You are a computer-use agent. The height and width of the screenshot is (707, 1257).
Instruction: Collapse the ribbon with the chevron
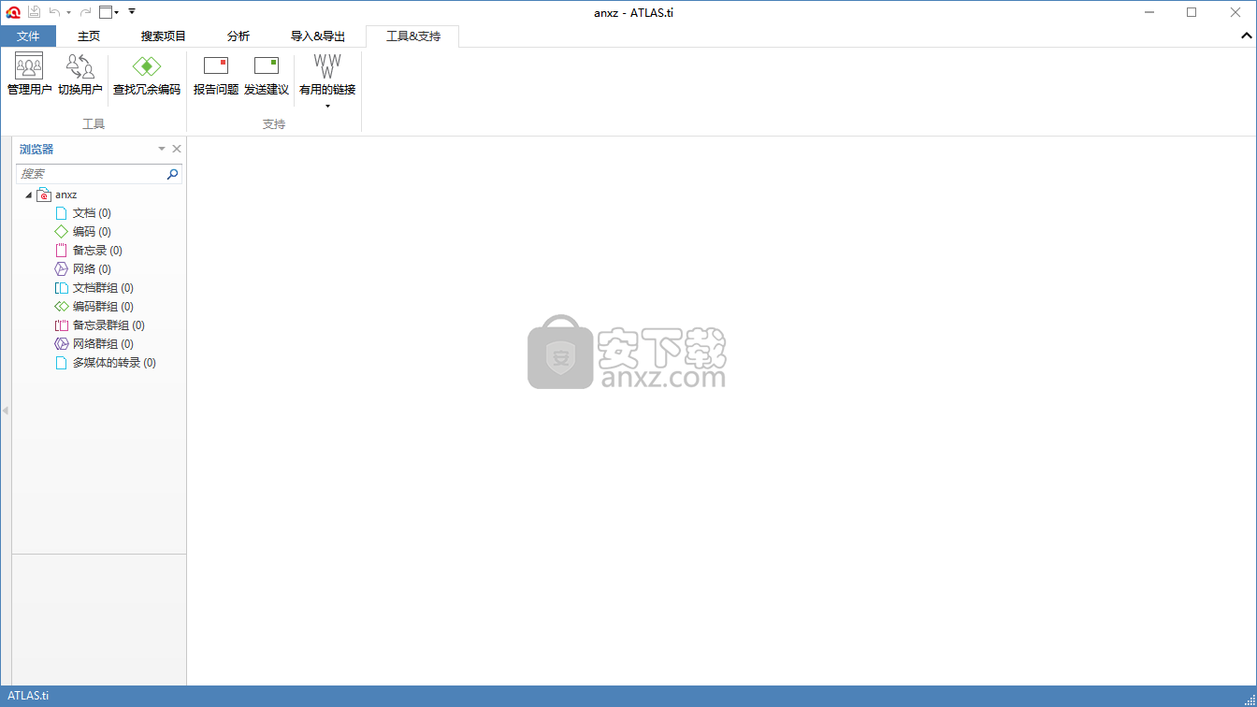(x=1246, y=36)
